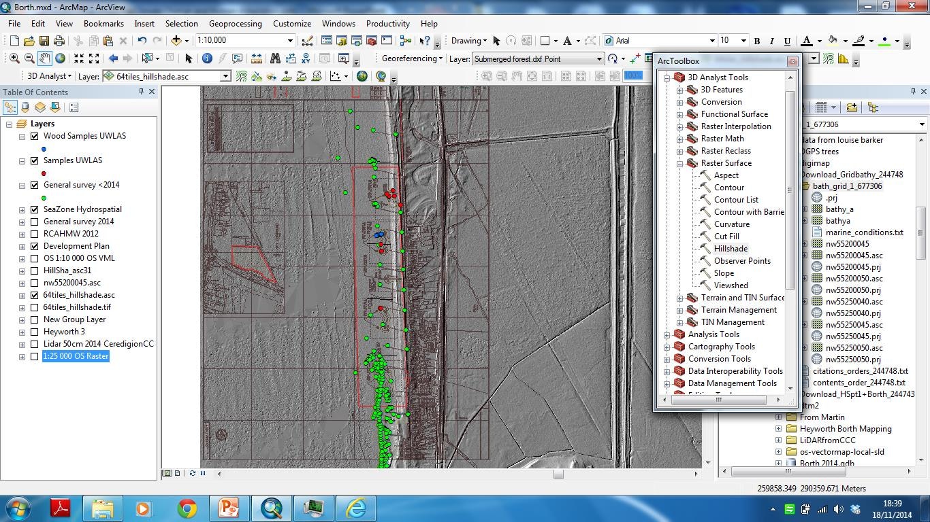Open the 3D Analyst dropdown menu
Screen dimensions: 930x522
pyautogui.click(x=49, y=76)
